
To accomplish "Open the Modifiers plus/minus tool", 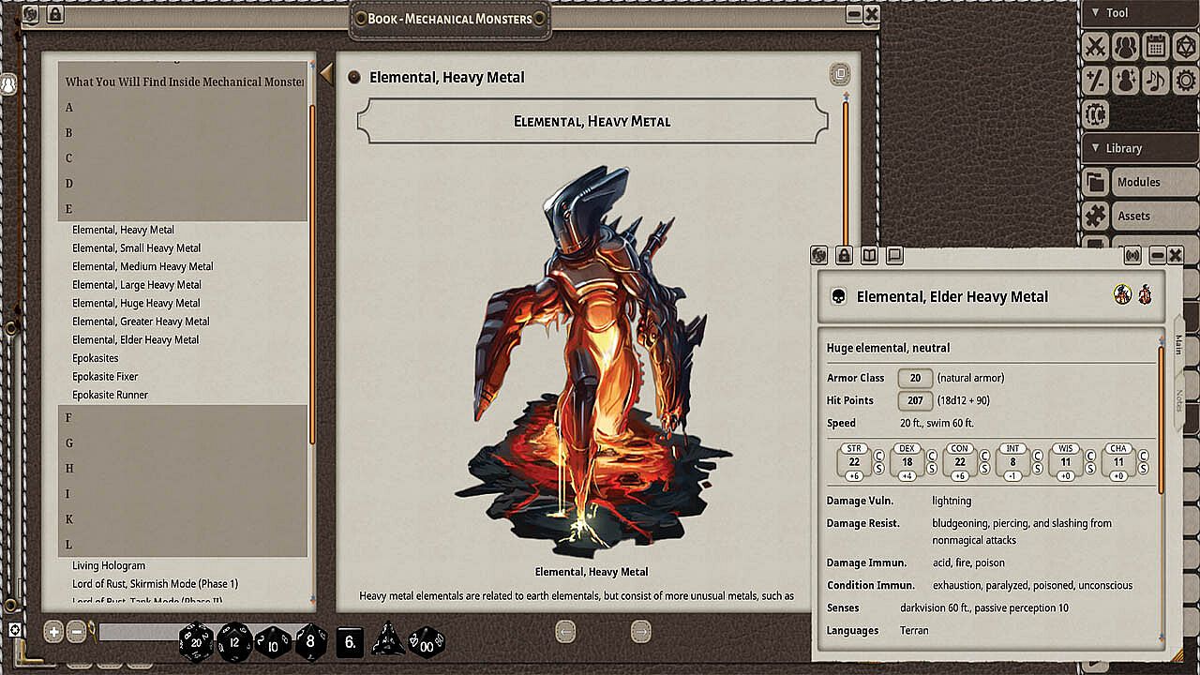I will (x=1095, y=81).
